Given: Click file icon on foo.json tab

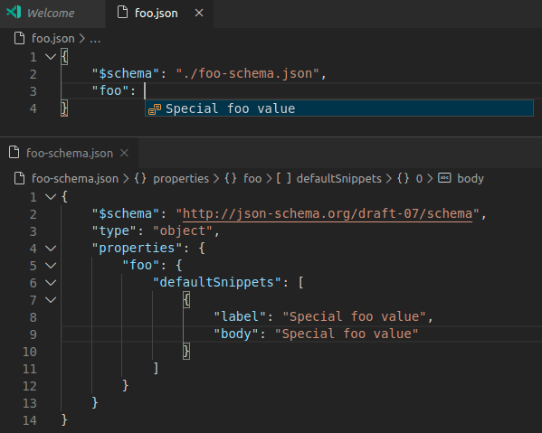Looking at the screenshot, I should [122, 13].
